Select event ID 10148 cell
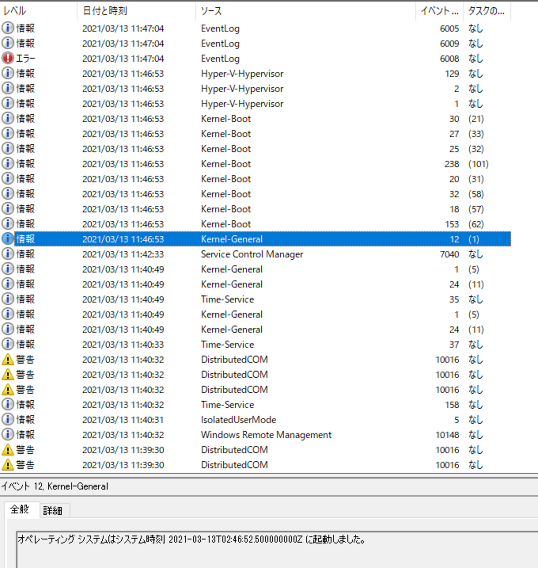This screenshot has width=538, height=568. [x=447, y=435]
